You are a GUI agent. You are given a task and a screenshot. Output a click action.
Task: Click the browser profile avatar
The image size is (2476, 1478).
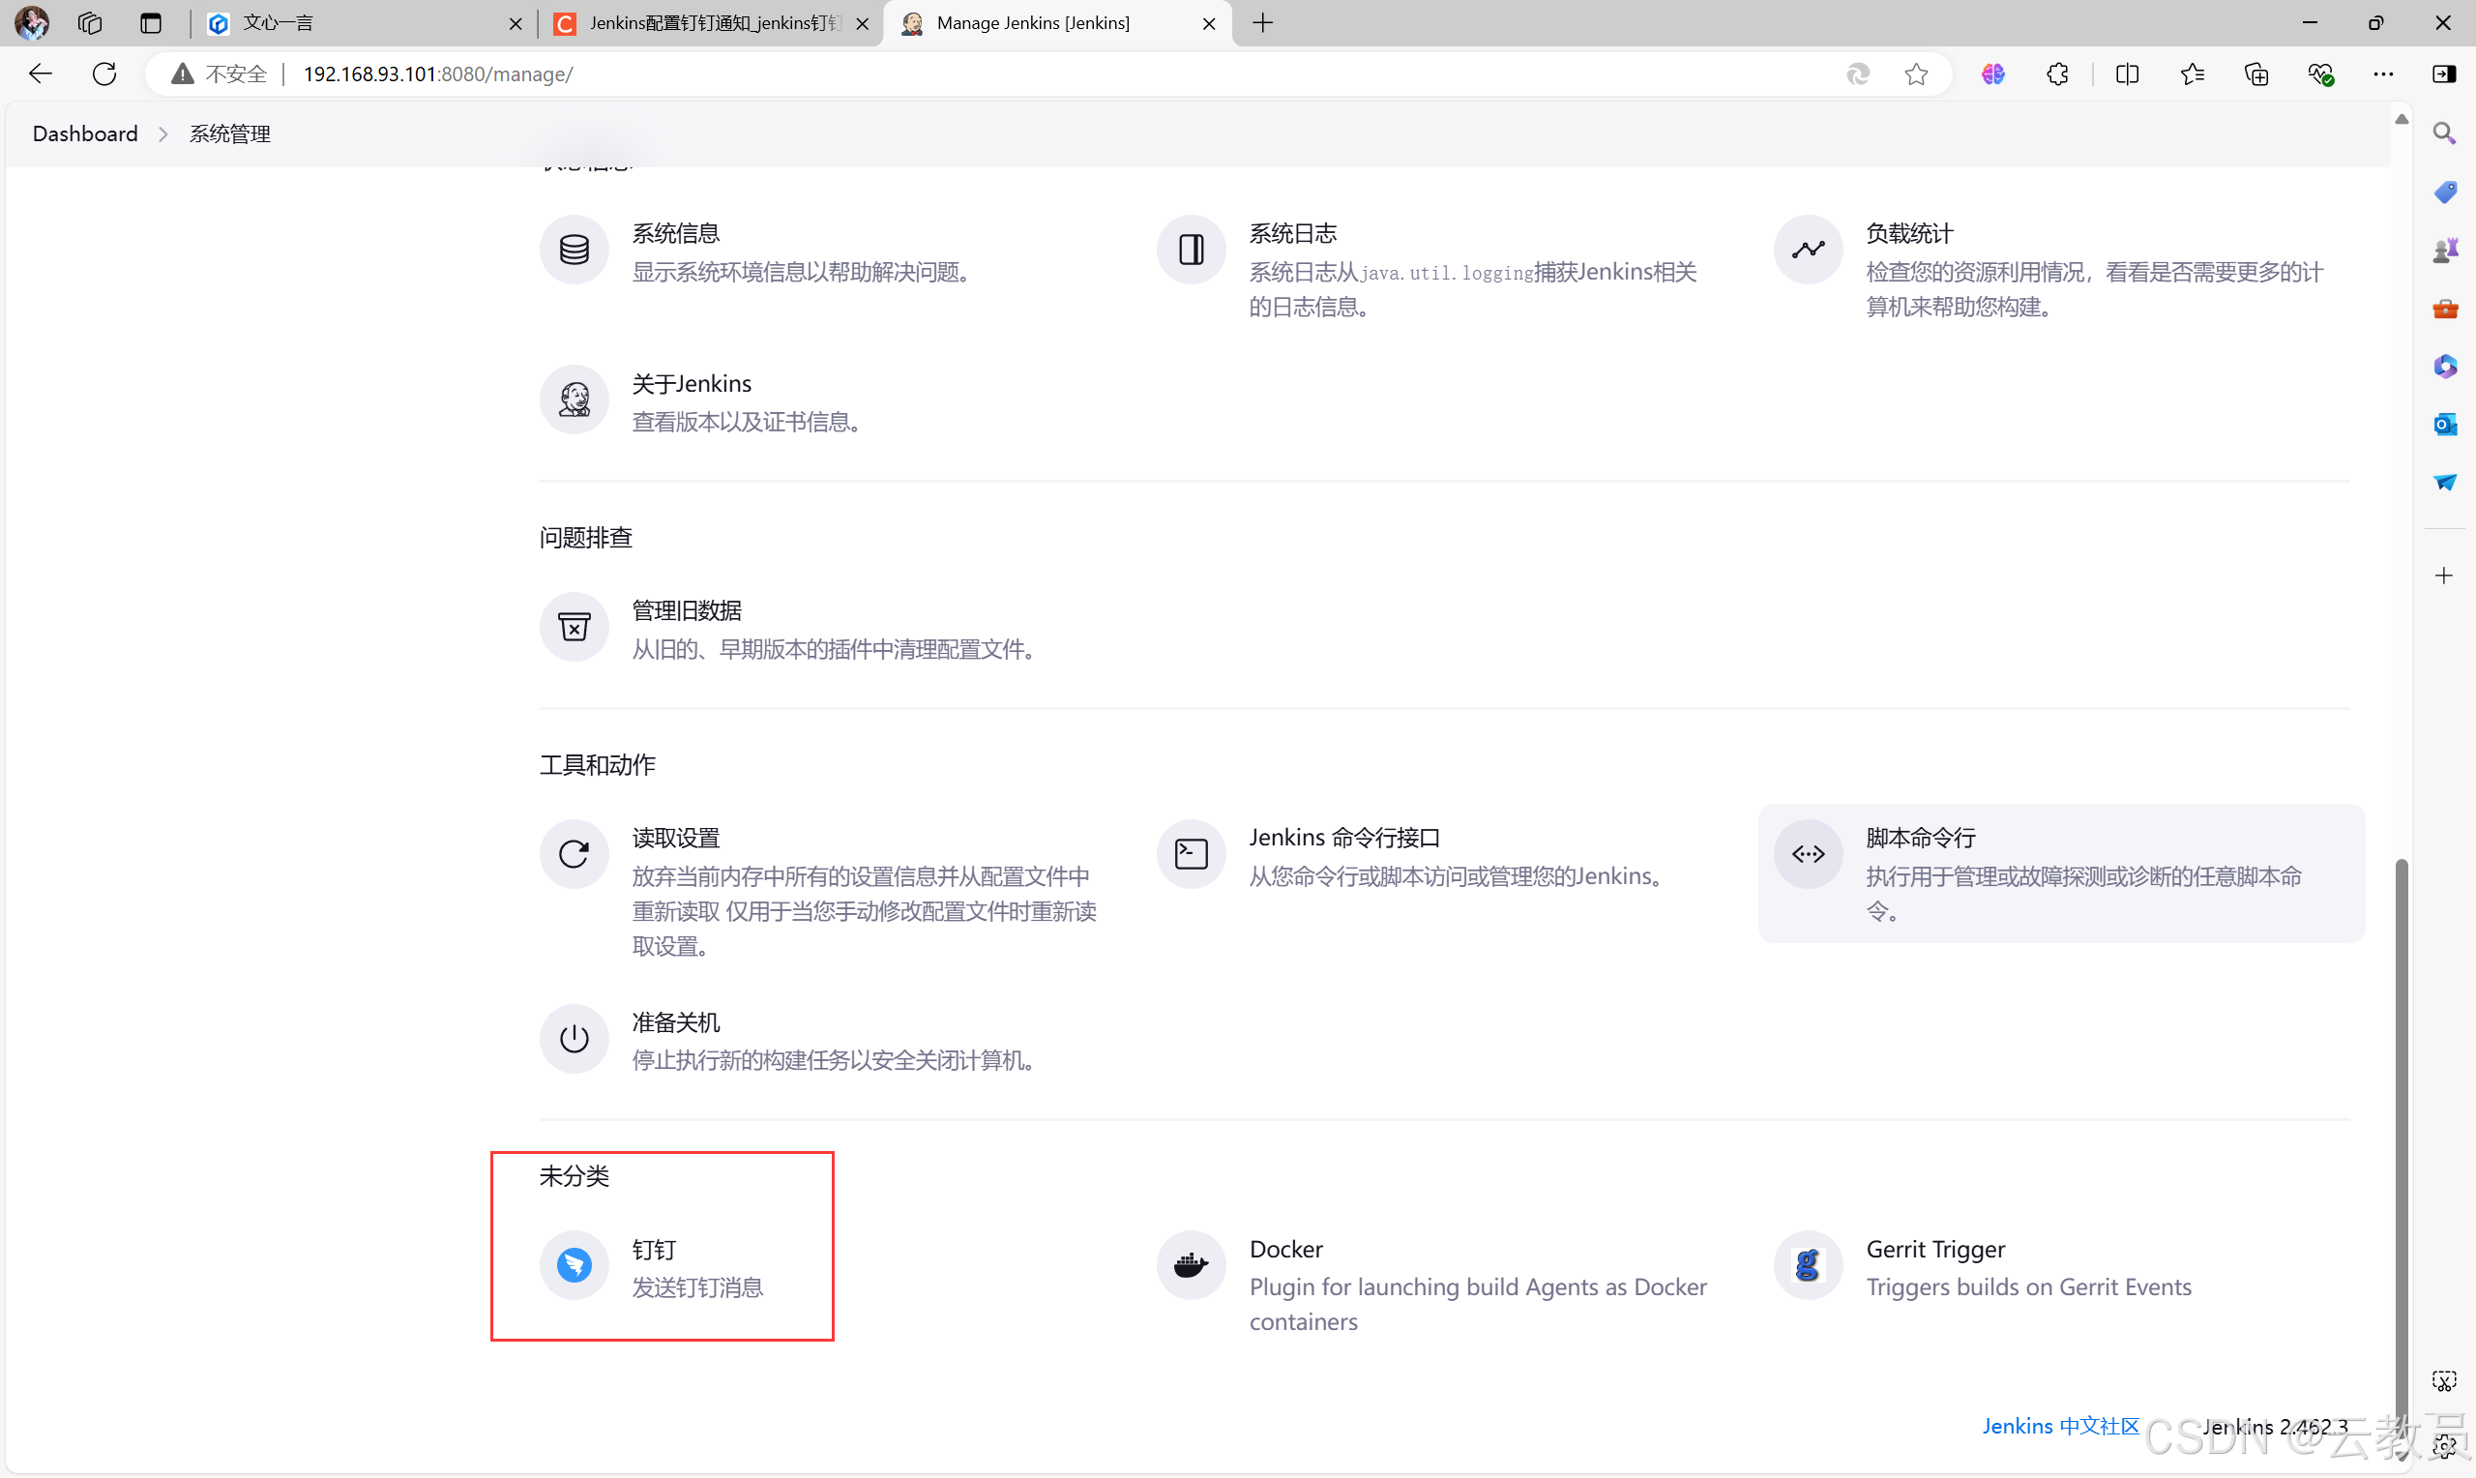pos(32,22)
